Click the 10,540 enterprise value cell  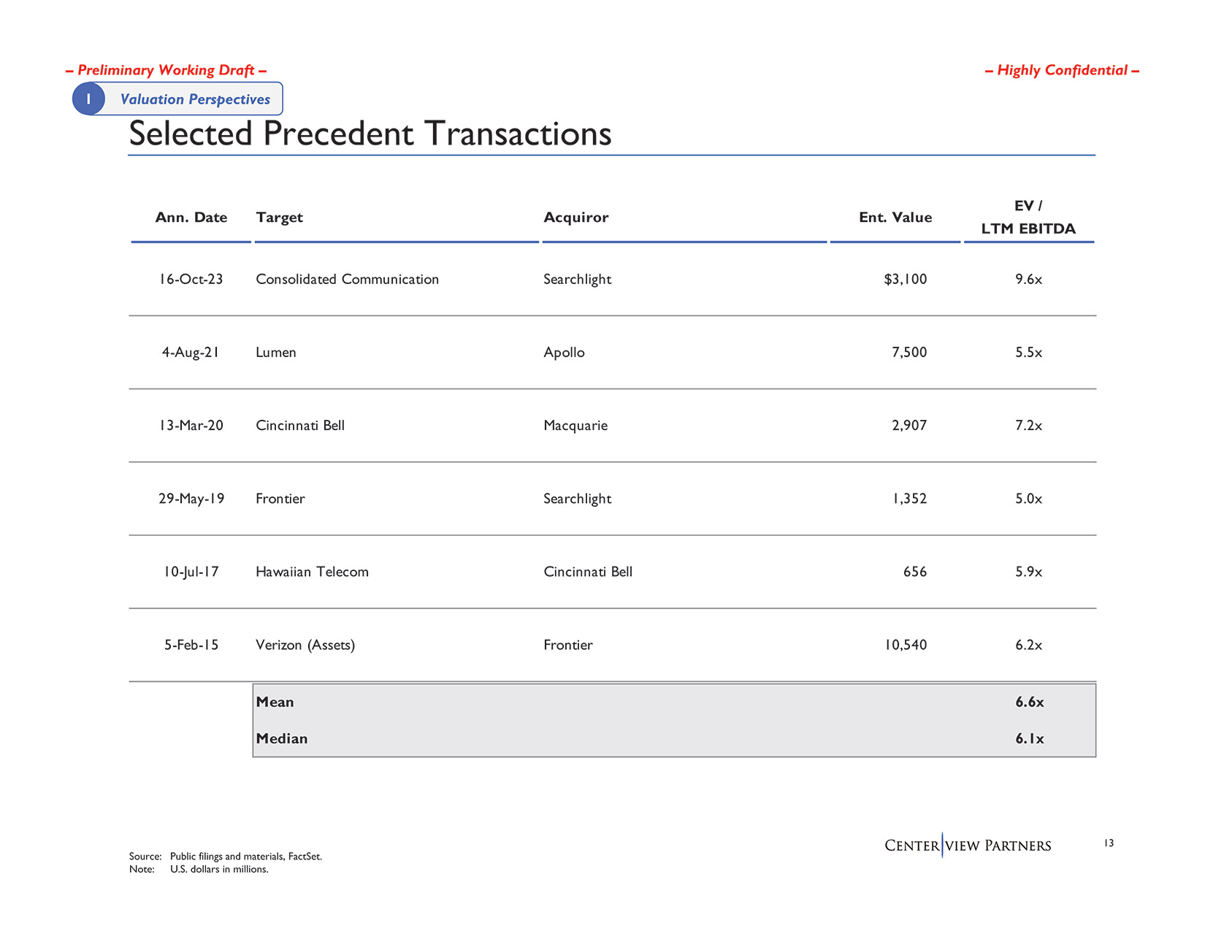click(905, 645)
